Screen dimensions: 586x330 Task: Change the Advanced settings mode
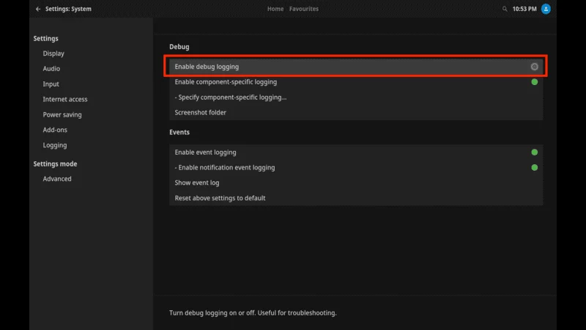[57, 179]
